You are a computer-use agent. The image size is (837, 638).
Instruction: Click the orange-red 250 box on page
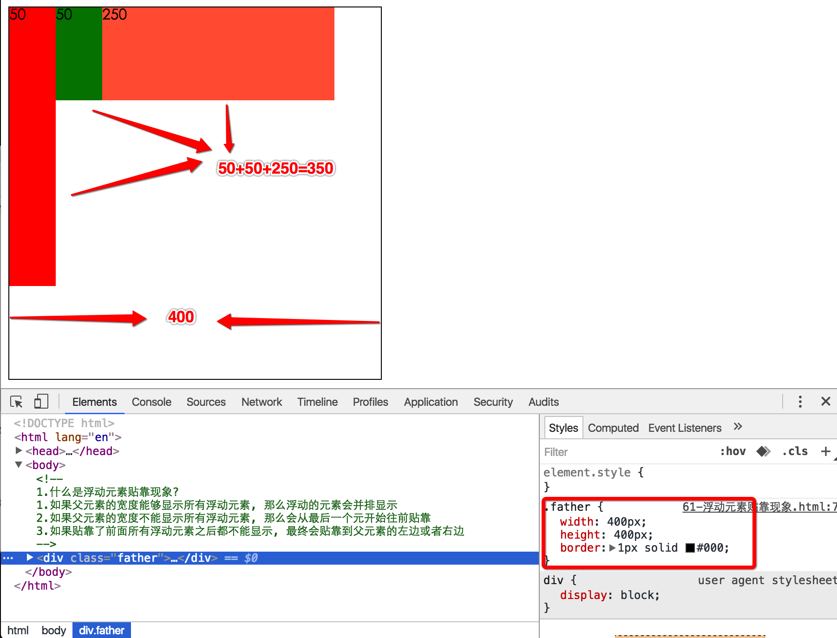coord(218,54)
